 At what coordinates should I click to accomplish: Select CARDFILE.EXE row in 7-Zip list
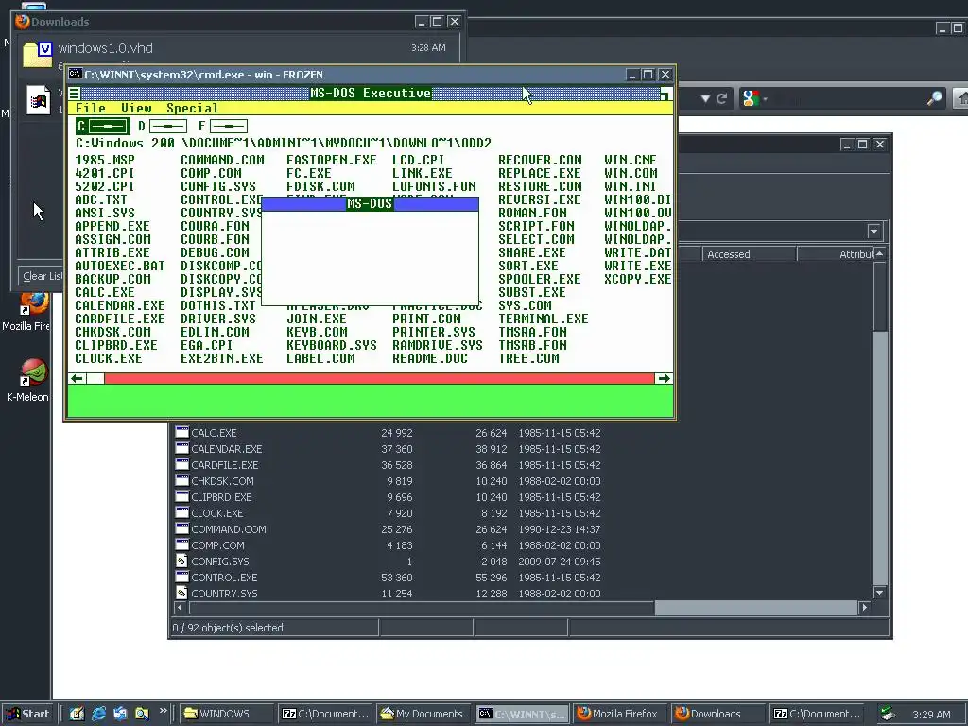(x=388, y=465)
